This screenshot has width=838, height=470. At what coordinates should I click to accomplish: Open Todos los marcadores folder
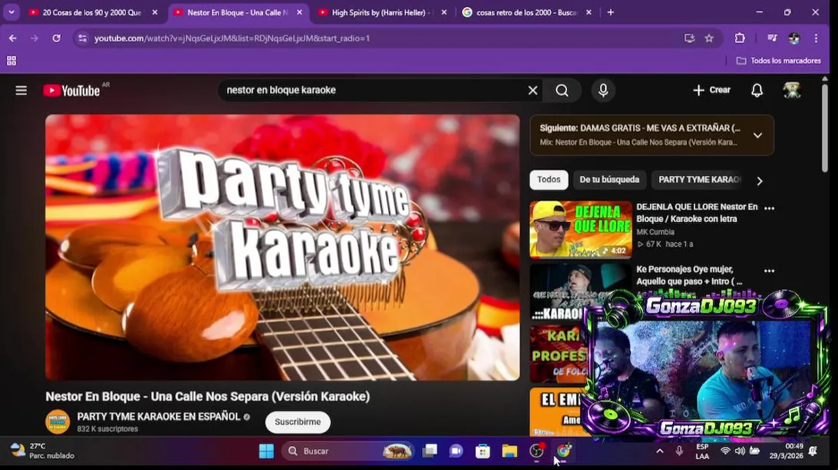click(779, 61)
